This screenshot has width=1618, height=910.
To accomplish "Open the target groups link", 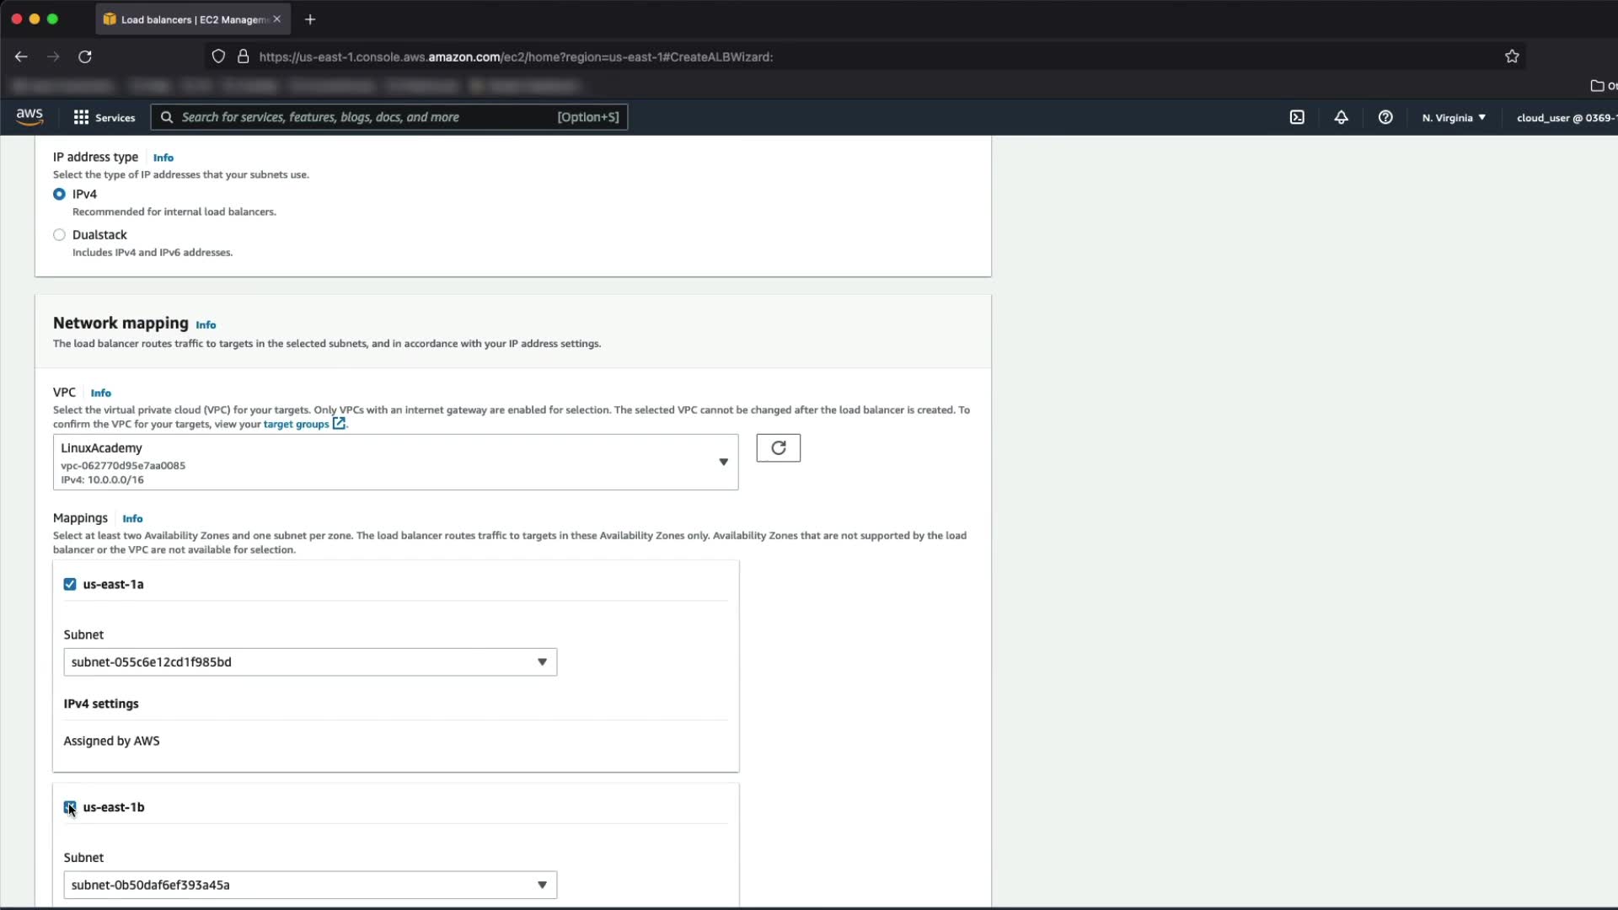I will [x=297, y=424].
